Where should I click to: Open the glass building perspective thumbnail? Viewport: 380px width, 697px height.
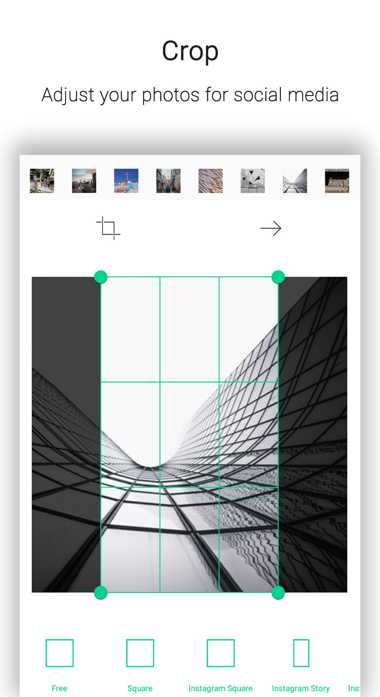294,181
